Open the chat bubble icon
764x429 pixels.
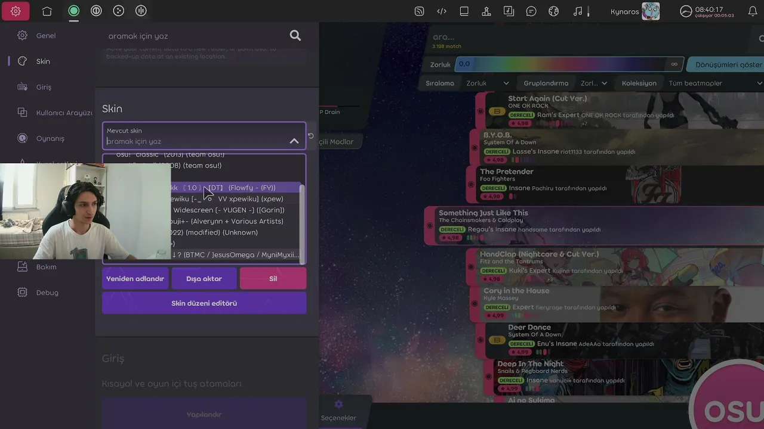pyautogui.click(x=531, y=11)
